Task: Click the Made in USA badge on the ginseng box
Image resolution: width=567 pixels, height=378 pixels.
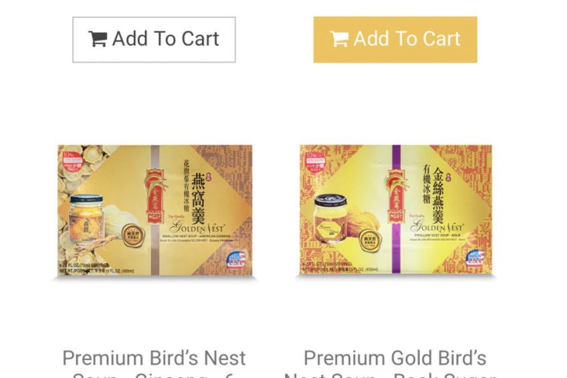Action: 236,260
